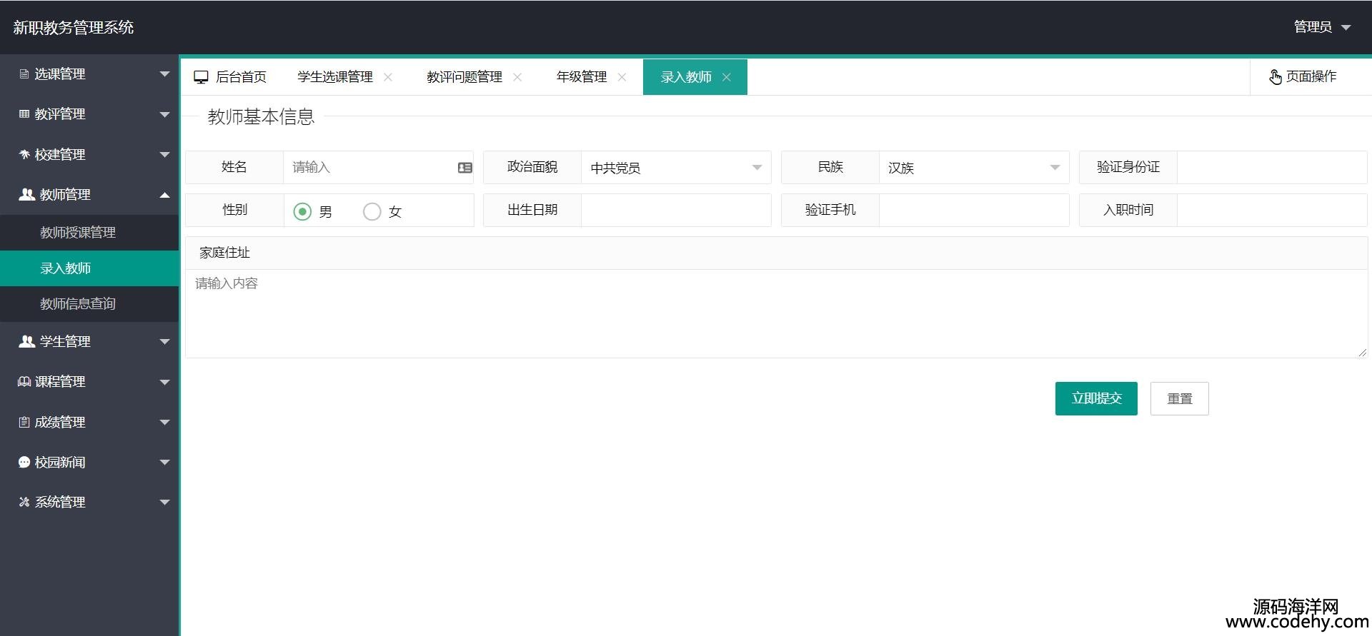Open the 管理员 user dropdown
This screenshot has width=1372, height=636.
tap(1322, 27)
